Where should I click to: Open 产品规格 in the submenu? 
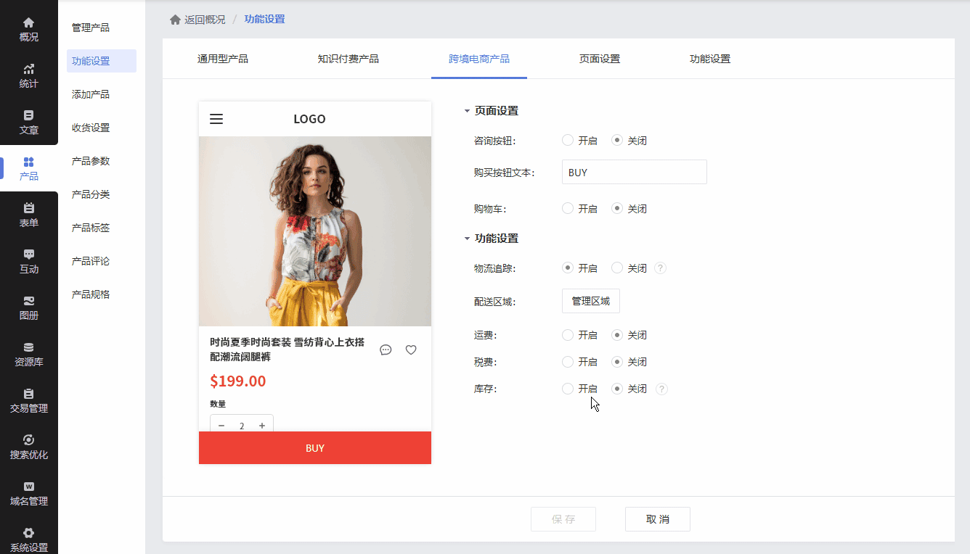tap(91, 294)
